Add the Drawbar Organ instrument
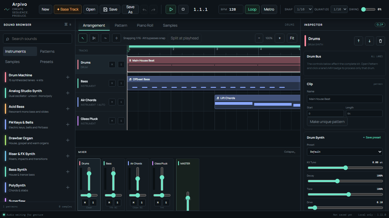 coord(68,140)
